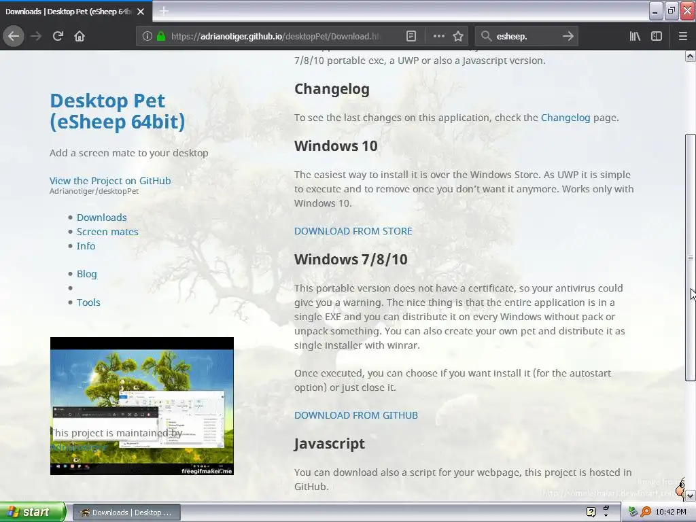
Task: Click the system tray magnifier icon
Action: click(646, 512)
